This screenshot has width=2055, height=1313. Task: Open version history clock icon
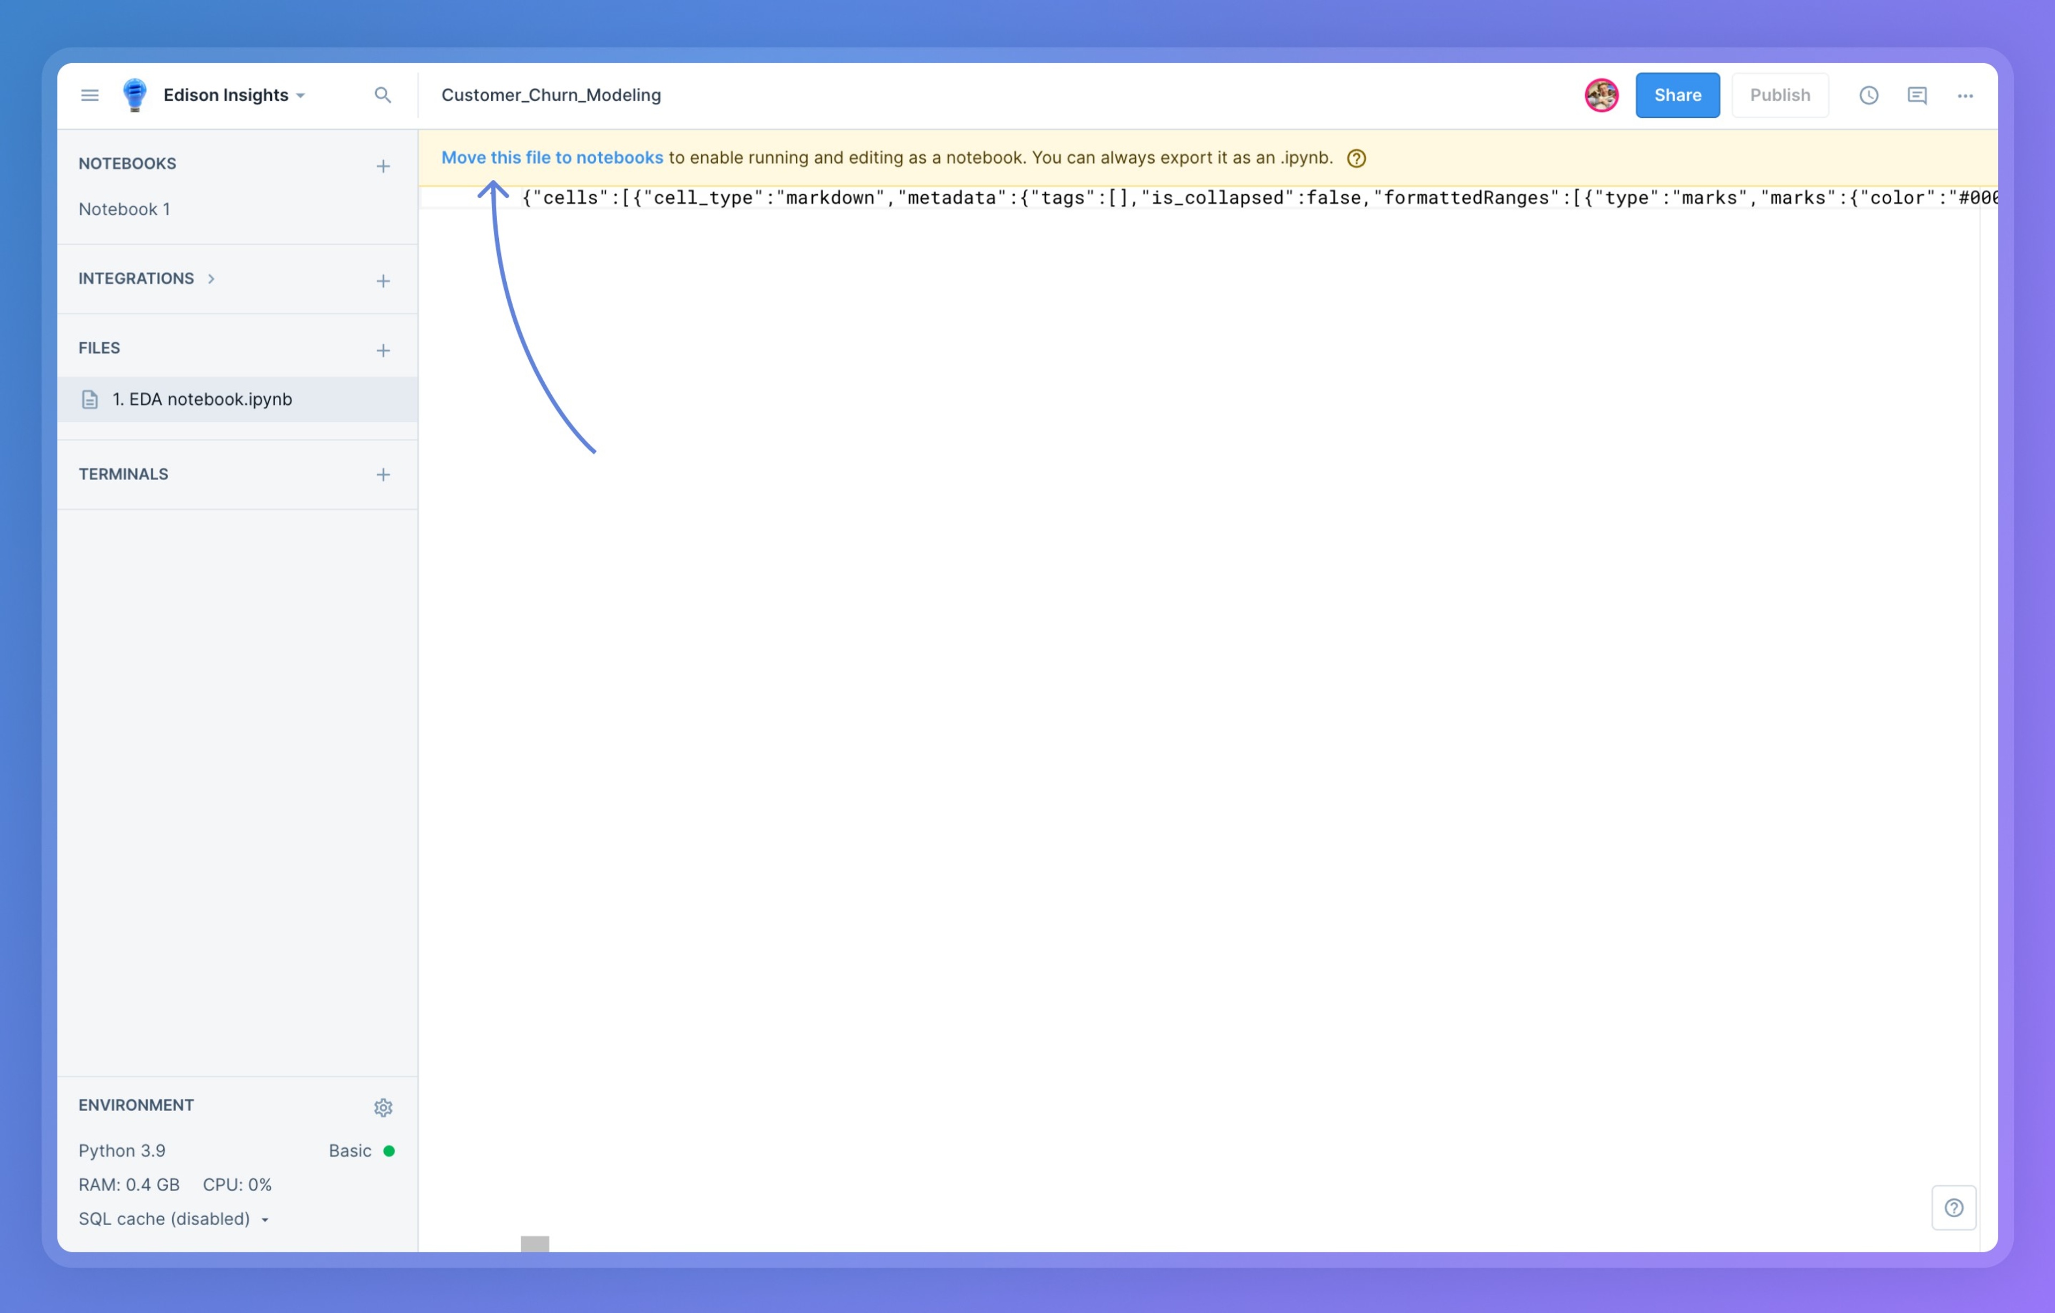pos(1868,95)
